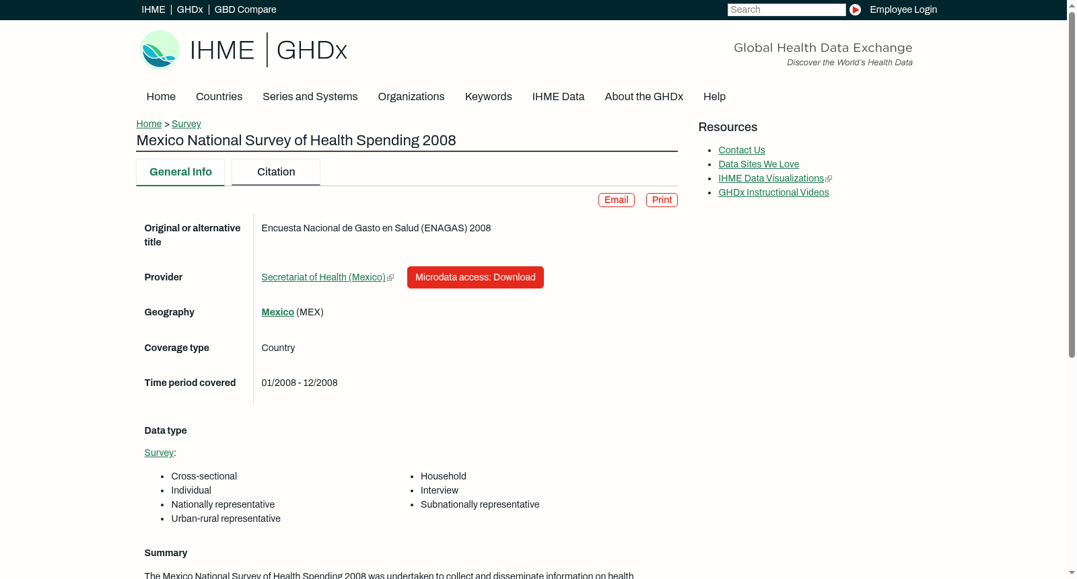Open the Organizations menu item
1077x579 pixels.
tap(411, 97)
